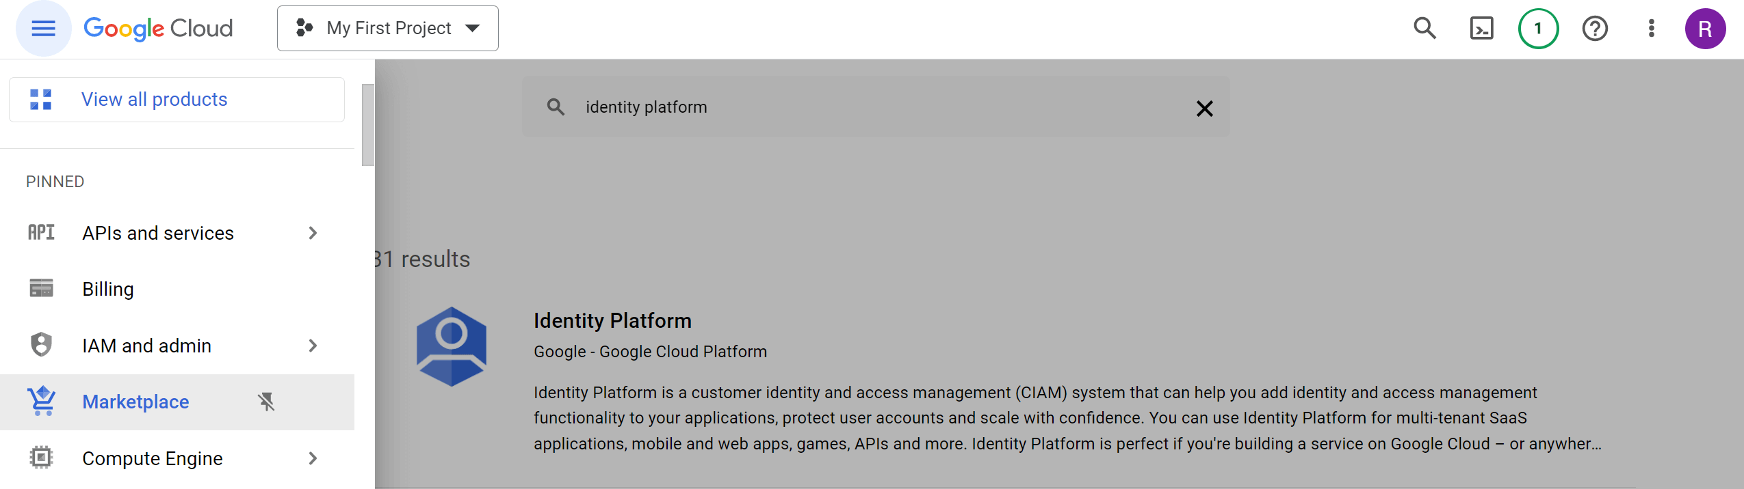Image resolution: width=1744 pixels, height=489 pixels.
Task: Click the Google Cloud logo
Action: (158, 29)
